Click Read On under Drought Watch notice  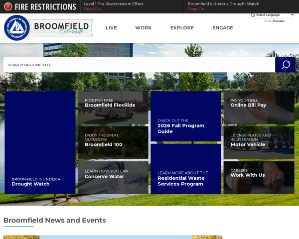pos(197,9)
